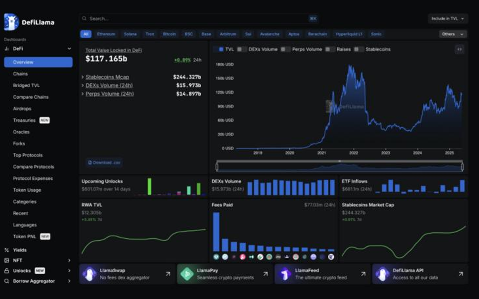The image size is (479, 299).
Task: Toggle the Raises chart series
Action: coord(330,49)
